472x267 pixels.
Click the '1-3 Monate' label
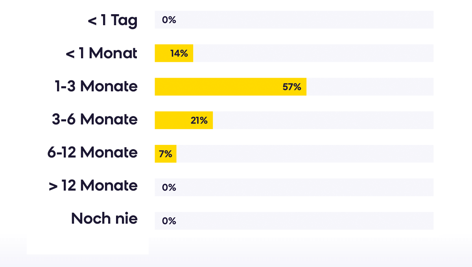pyautogui.click(x=96, y=86)
